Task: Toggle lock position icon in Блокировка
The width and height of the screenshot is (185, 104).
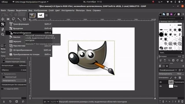Action: point(175,77)
